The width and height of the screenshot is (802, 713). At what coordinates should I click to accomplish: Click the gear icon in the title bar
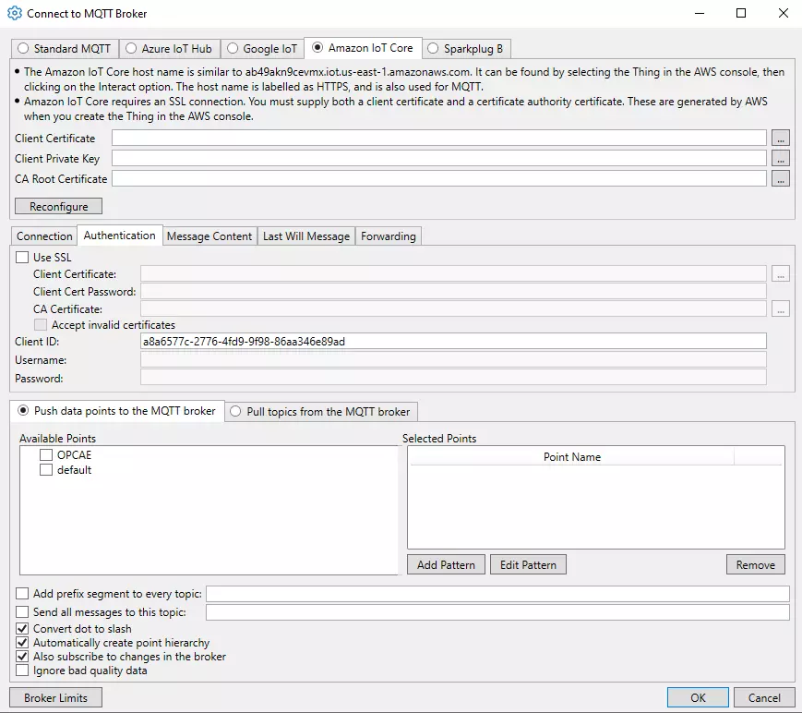tap(15, 13)
